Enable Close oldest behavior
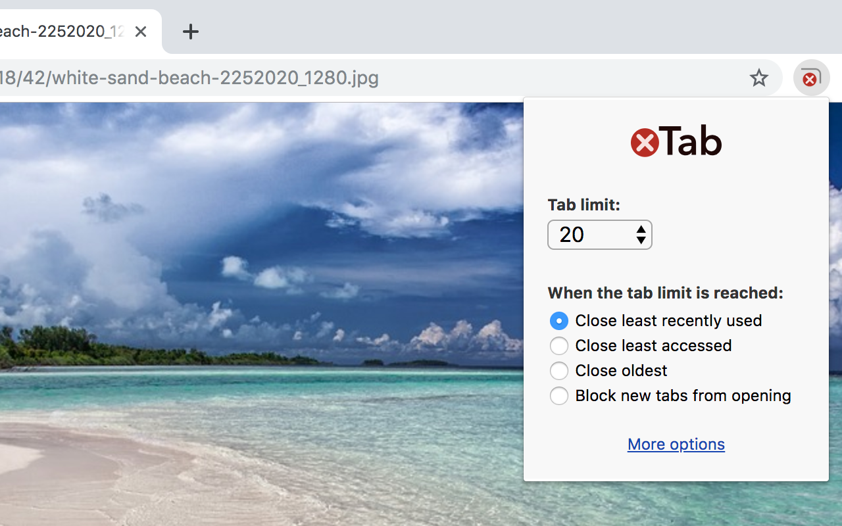The height and width of the screenshot is (526, 842). coord(558,371)
